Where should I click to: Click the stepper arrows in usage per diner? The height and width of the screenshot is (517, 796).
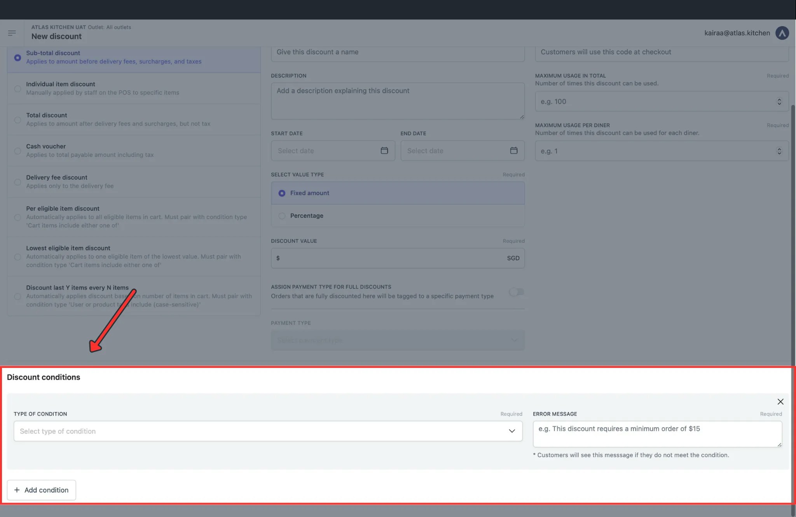[779, 151]
